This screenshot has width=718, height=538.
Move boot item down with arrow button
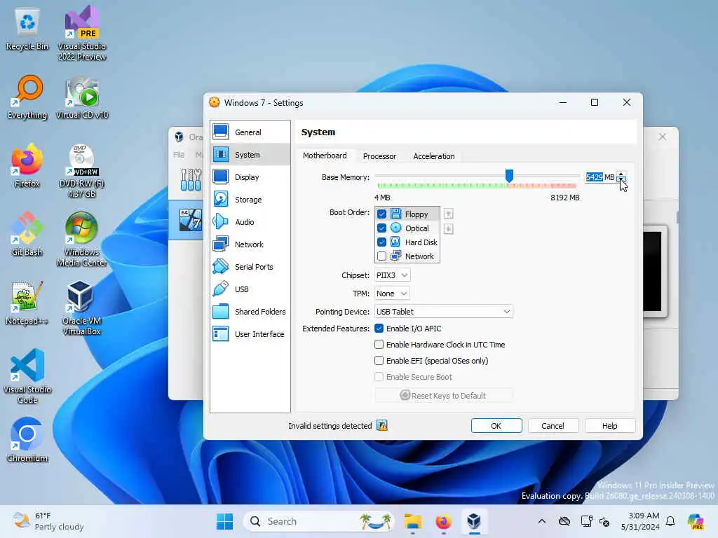pyautogui.click(x=448, y=229)
